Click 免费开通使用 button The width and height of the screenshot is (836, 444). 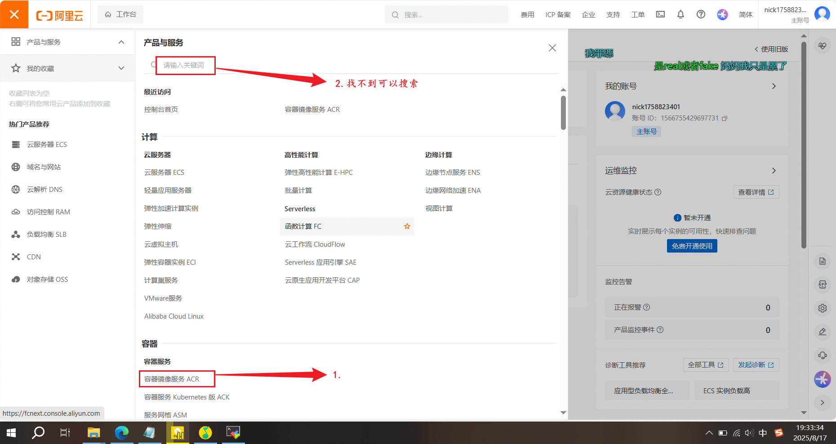coord(692,246)
